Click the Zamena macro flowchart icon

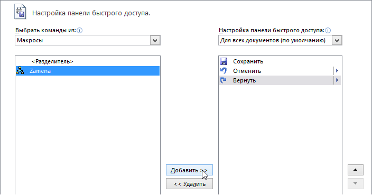click(x=20, y=71)
